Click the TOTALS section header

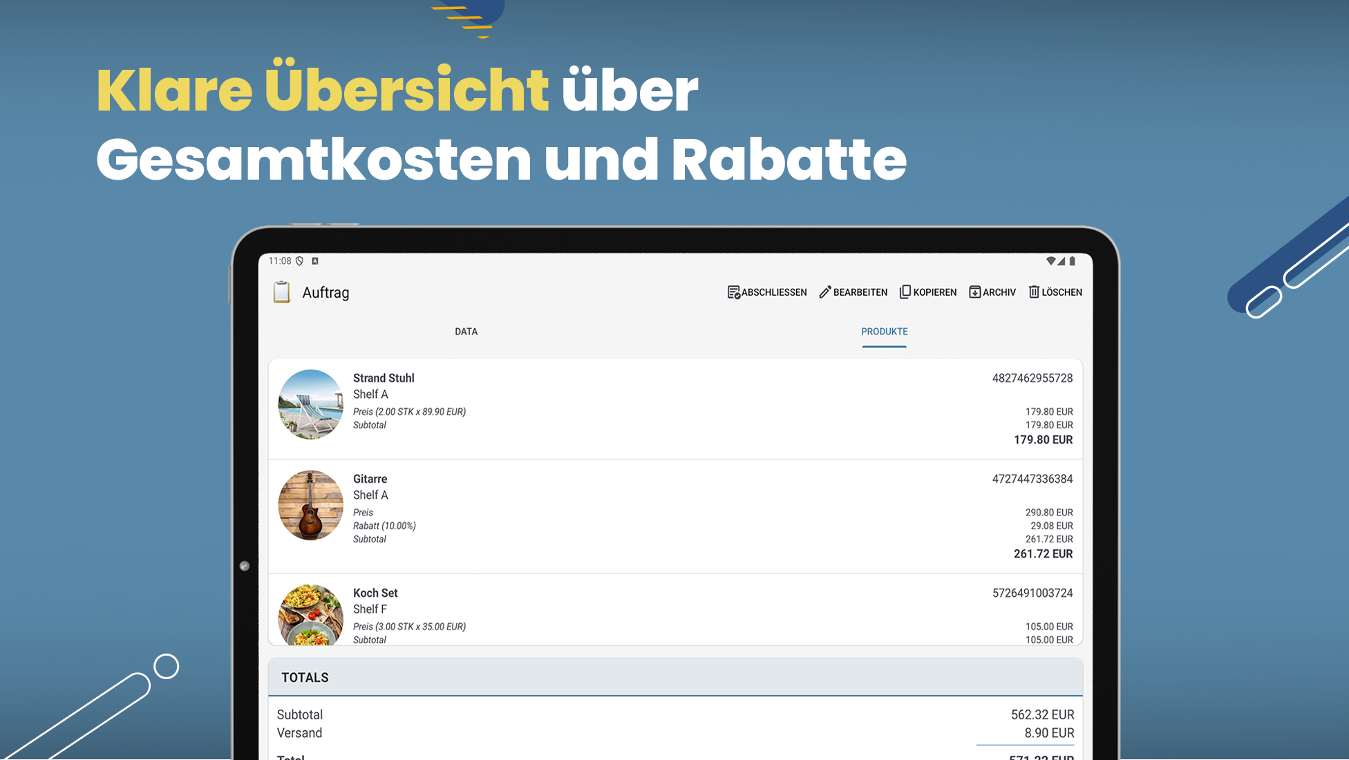coord(675,677)
